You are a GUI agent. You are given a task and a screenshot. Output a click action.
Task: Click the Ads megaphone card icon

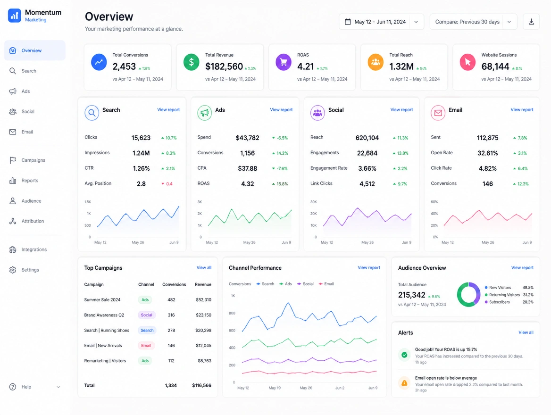tap(204, 113)
